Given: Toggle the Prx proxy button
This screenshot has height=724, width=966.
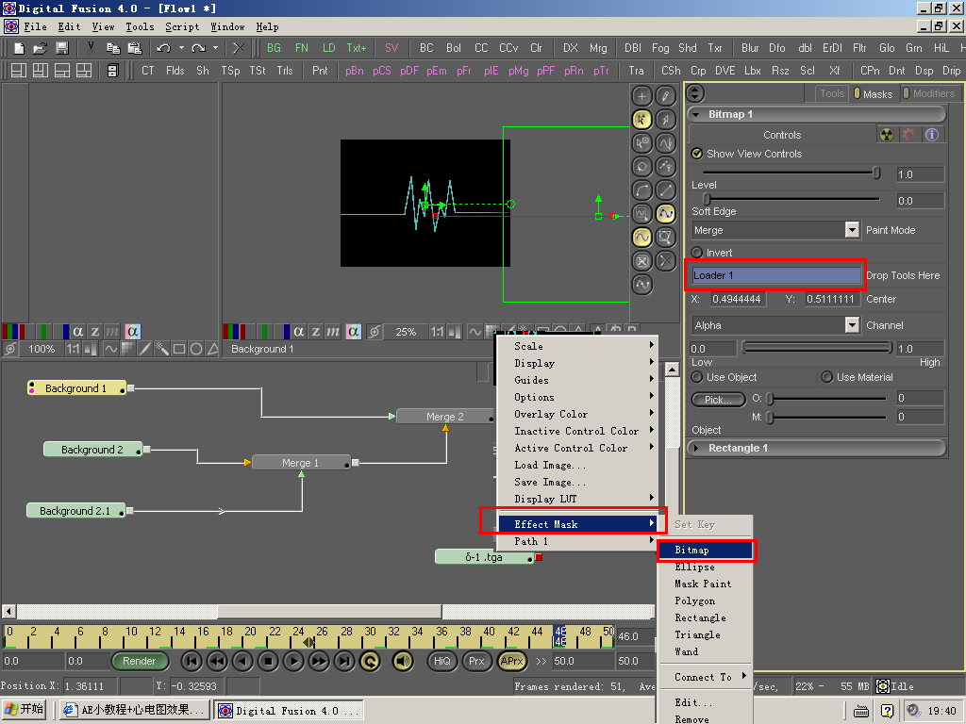Looking at the screenshot, I should point(476,661).
